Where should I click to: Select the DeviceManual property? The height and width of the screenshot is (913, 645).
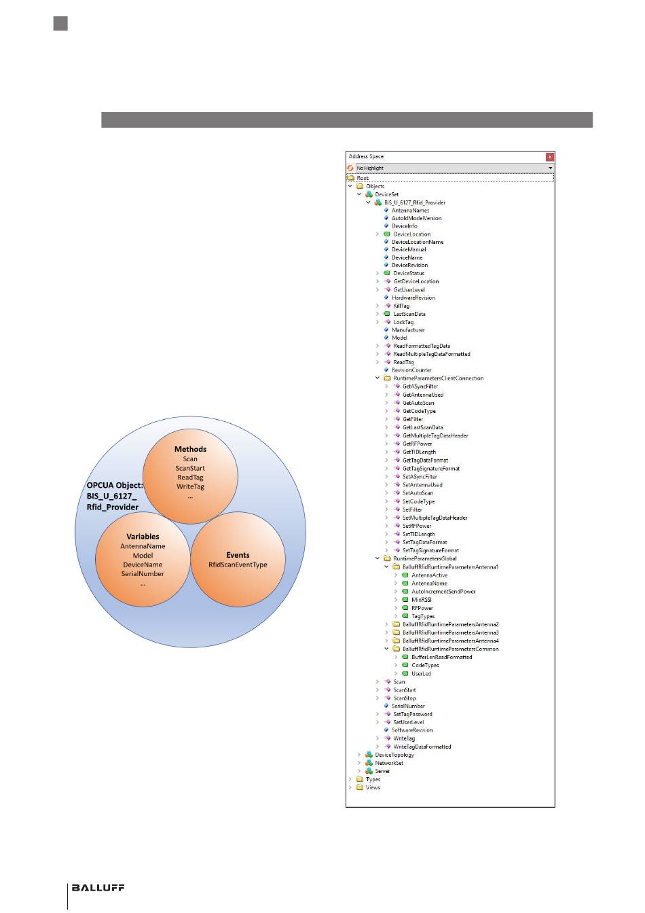tap(409, 250)
